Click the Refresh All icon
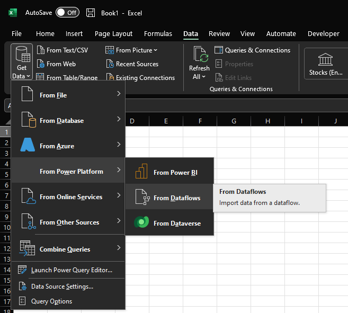 [x=201, y=54]
